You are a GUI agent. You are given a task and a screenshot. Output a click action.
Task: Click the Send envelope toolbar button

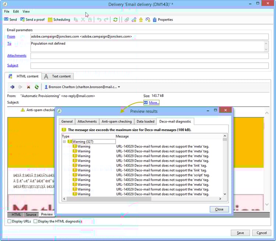coord(10,20)
